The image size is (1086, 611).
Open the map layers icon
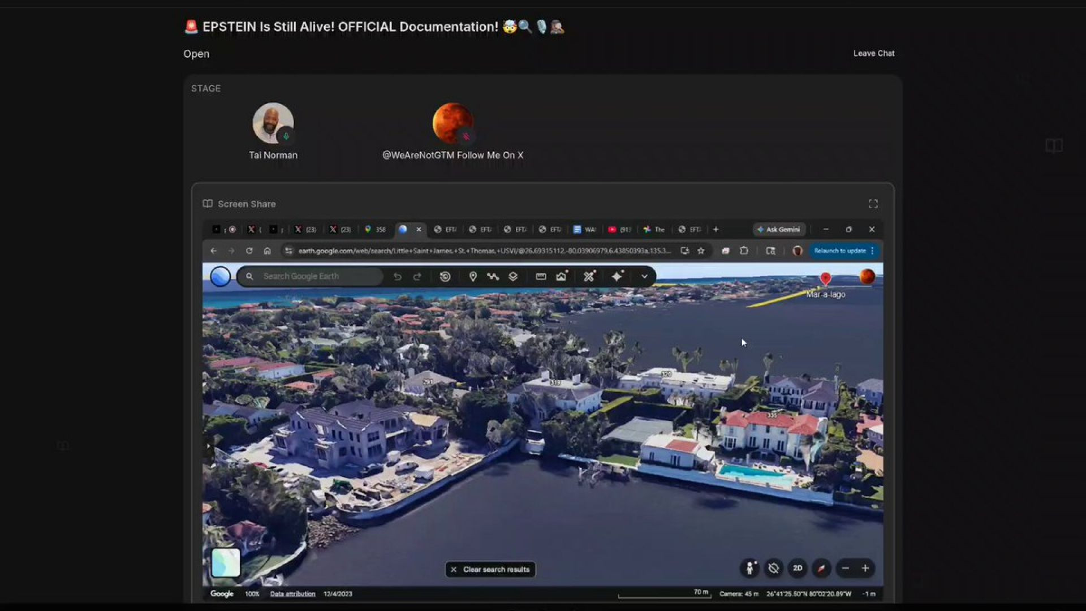[513, 276]
